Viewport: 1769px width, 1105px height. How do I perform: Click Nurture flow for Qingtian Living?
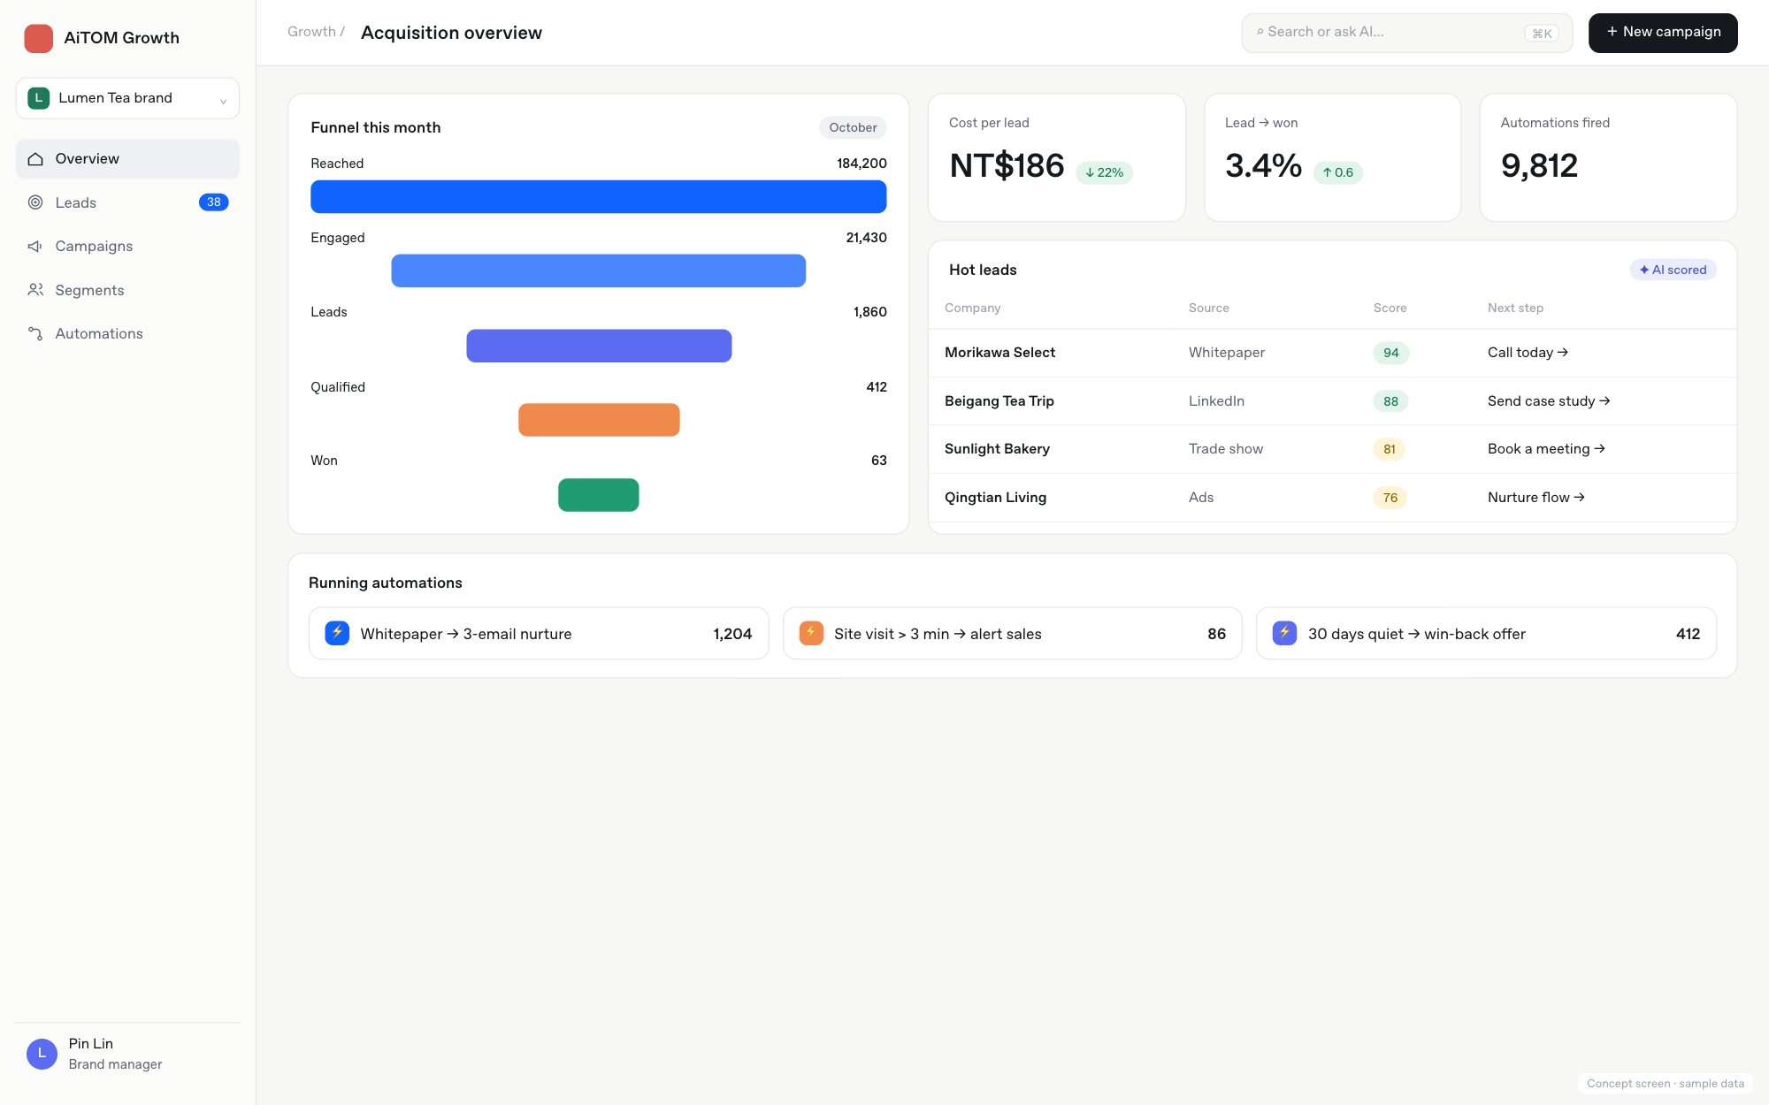coord(1536,498)
